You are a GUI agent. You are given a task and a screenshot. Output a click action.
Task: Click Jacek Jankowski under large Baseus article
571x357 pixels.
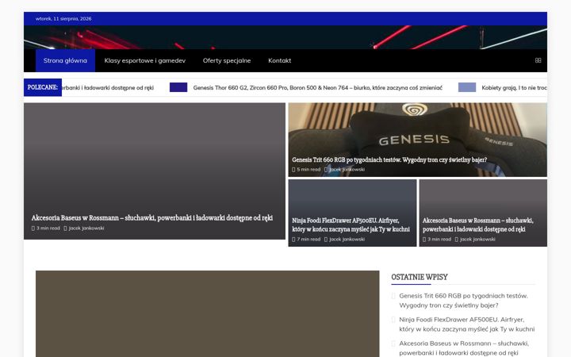click(86, 228)
